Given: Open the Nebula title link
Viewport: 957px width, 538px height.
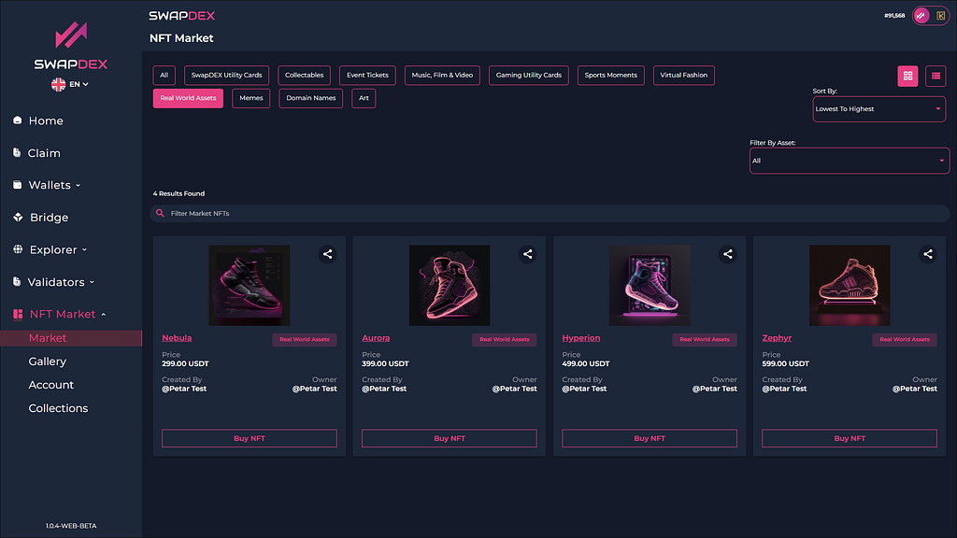Looking at the screenshot, I should [177, 338].
